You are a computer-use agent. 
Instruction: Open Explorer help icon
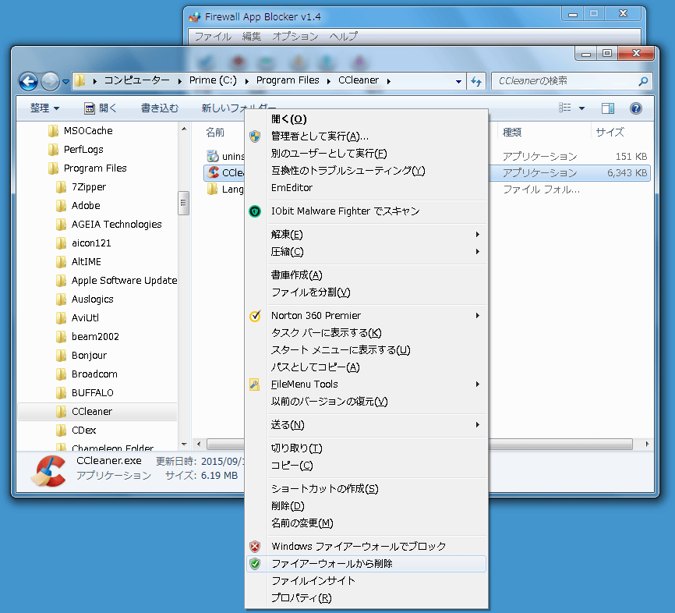point(635,108)
